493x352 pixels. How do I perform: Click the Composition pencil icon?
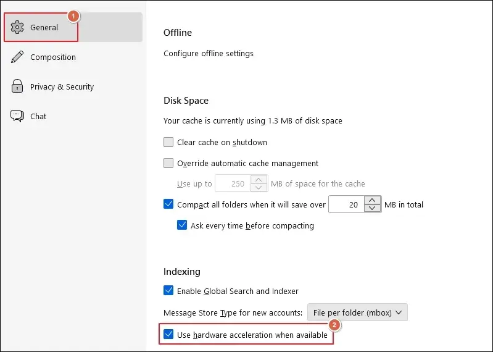17,57
